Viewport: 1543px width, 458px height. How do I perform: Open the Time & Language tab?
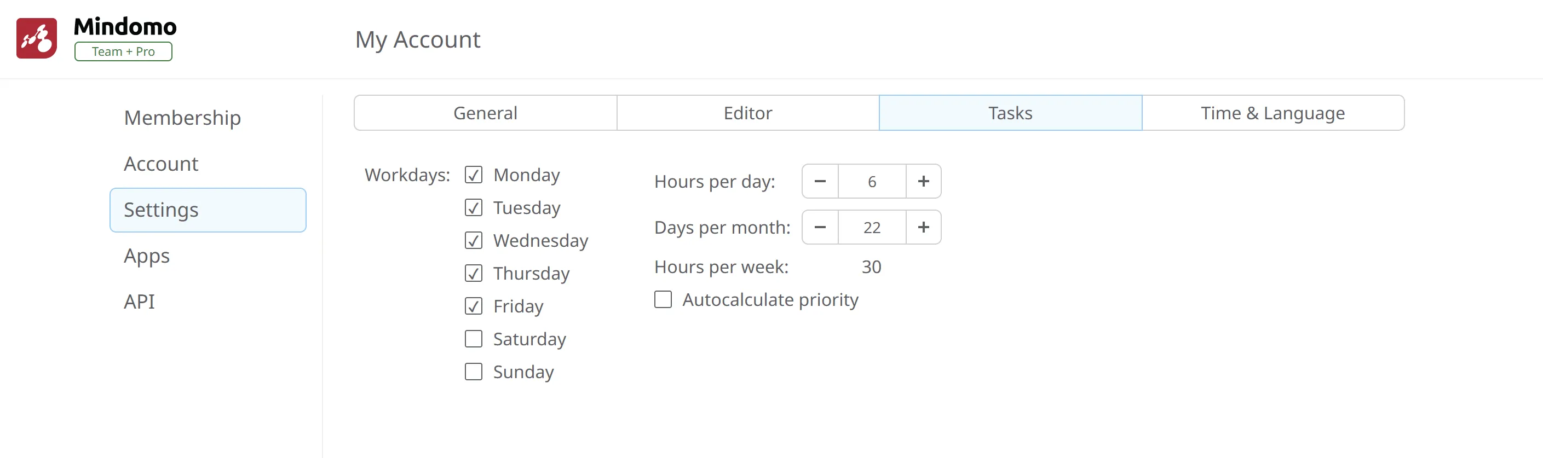click(x=1273, y=113)
